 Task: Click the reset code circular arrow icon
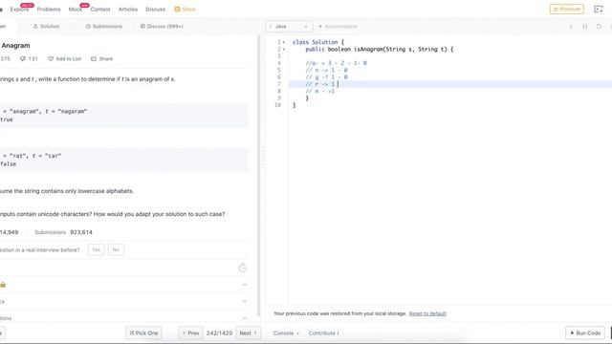[599, 27]
